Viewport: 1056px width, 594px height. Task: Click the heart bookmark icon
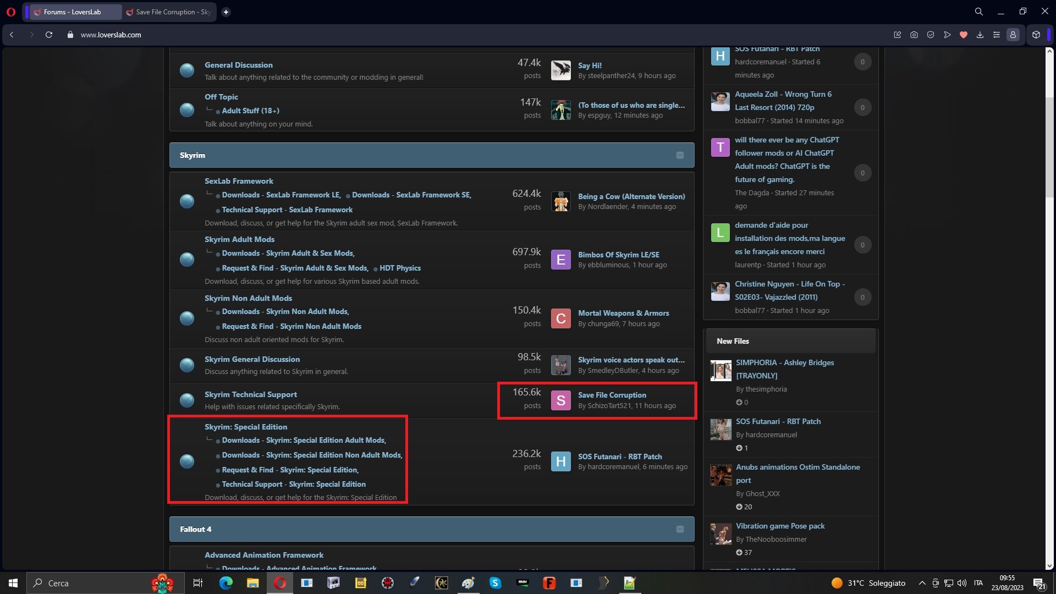[x=963, y=35]
